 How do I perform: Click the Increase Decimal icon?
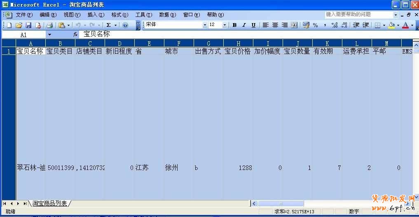pyautogui.click(x=335, y=25)
